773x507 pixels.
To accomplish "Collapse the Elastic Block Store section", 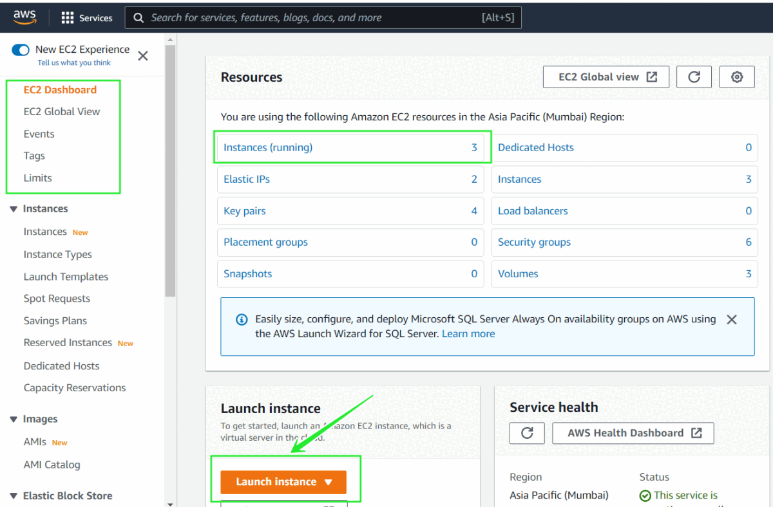I will tap(14, 496).
